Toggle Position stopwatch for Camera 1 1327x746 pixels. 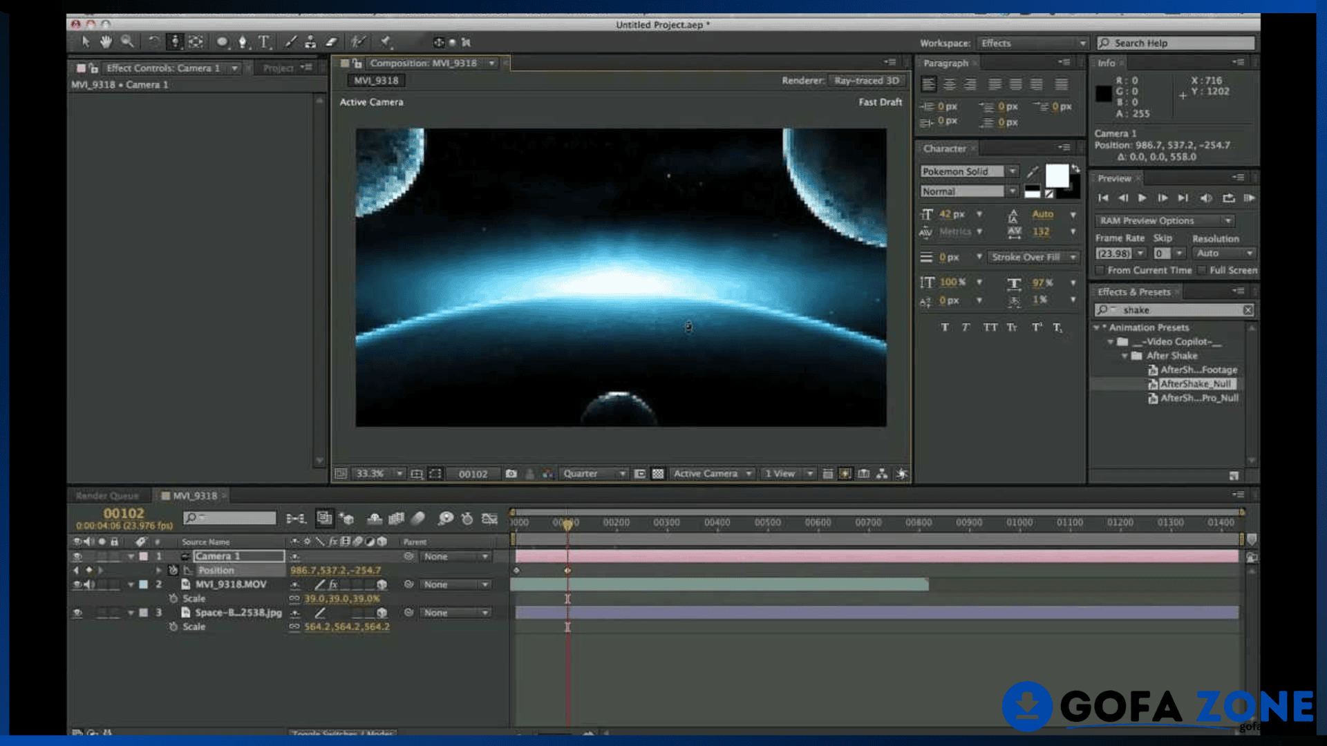point(173,571)
